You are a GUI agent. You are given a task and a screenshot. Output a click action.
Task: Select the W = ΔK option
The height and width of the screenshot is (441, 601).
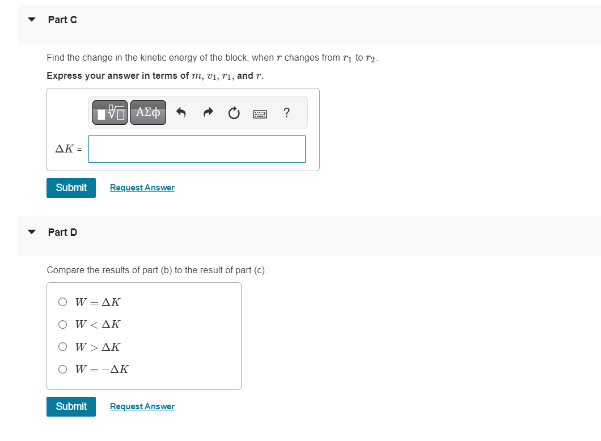coord(63,302)
